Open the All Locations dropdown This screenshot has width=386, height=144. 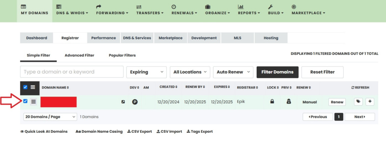click(190, 72)
